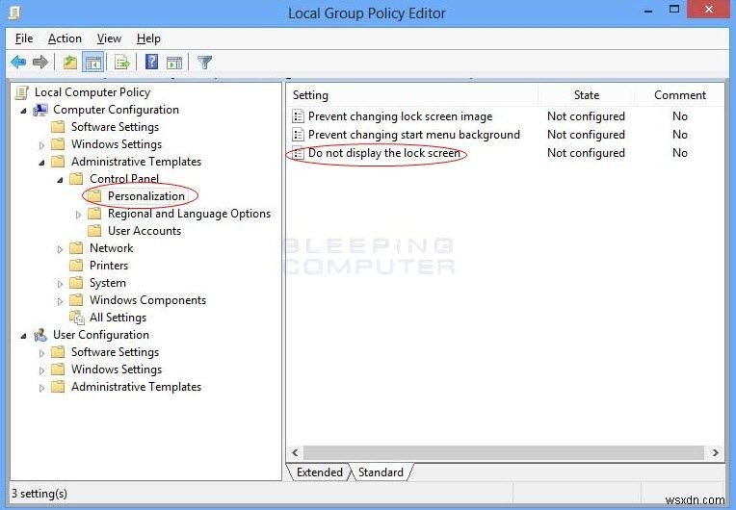Expand Regional and Language Options node
This screenshot has height=510, width=736.
(78, 215)
